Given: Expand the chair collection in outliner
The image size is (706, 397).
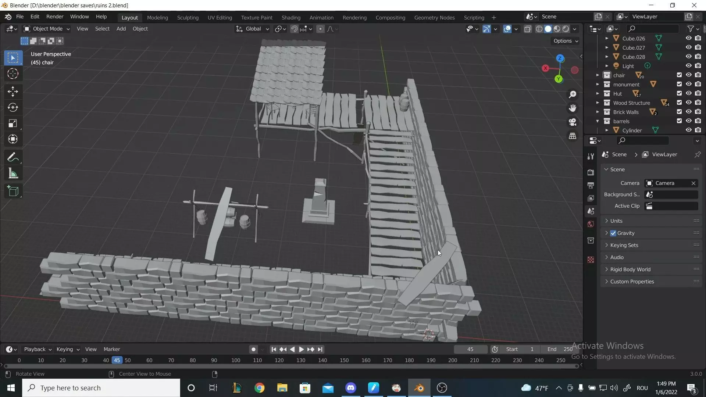Looking at the screenshot, I should 598,75.
